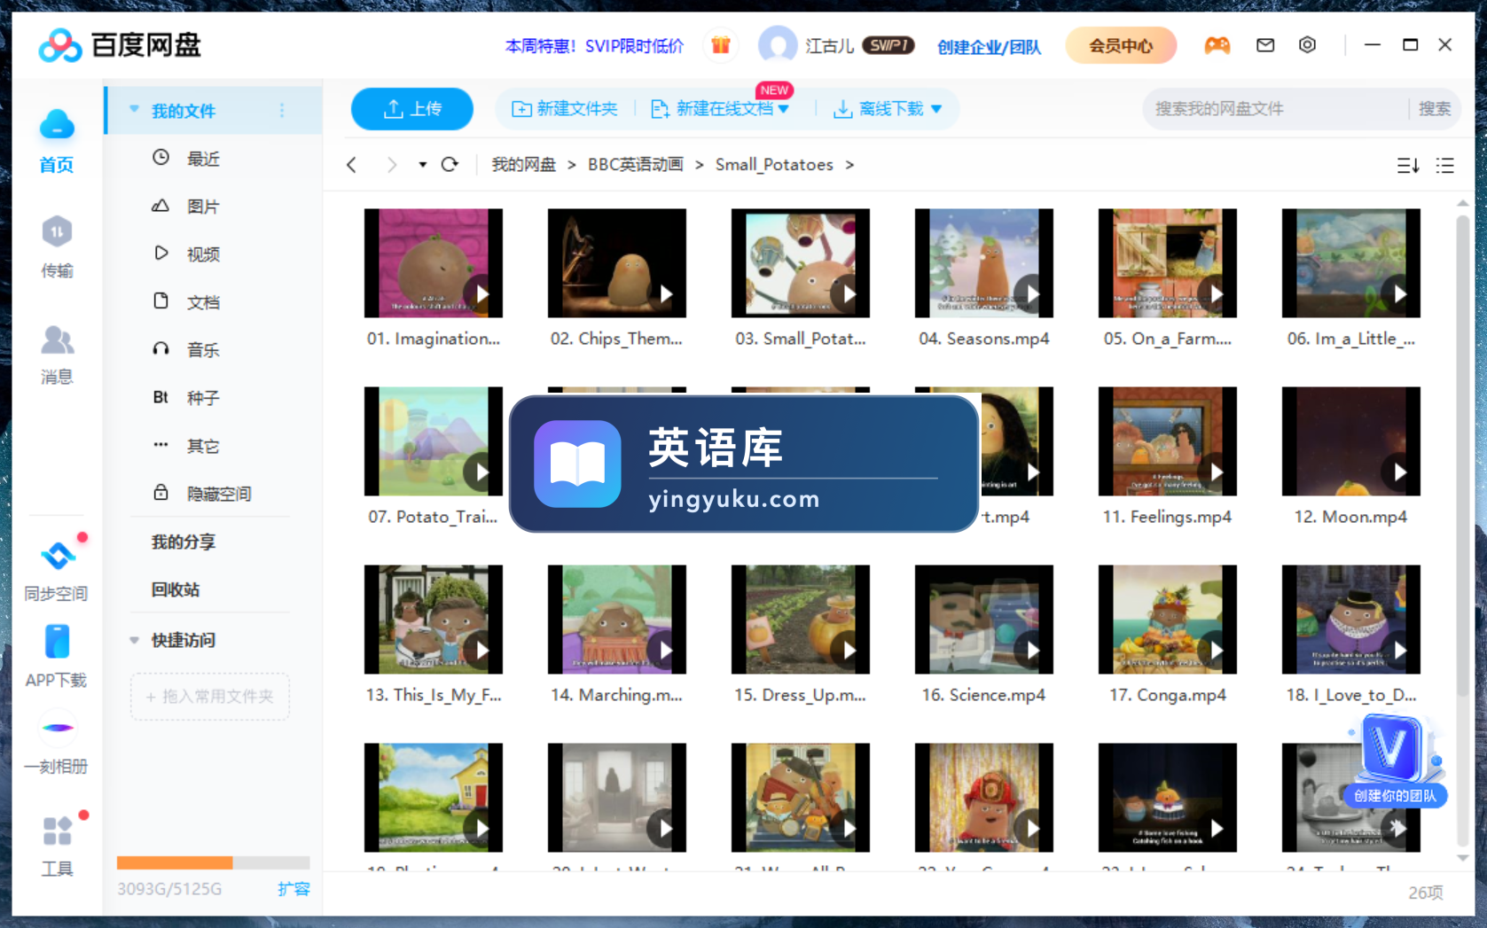Image resolution: width=1487 pixels, height=928 pixels.
Task: Open the Baidu Netdisk logo
Action: pos(120,45)
